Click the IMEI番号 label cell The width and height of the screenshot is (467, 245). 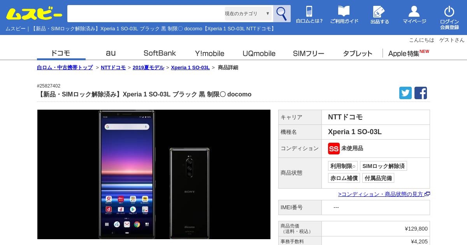(300, 207)
